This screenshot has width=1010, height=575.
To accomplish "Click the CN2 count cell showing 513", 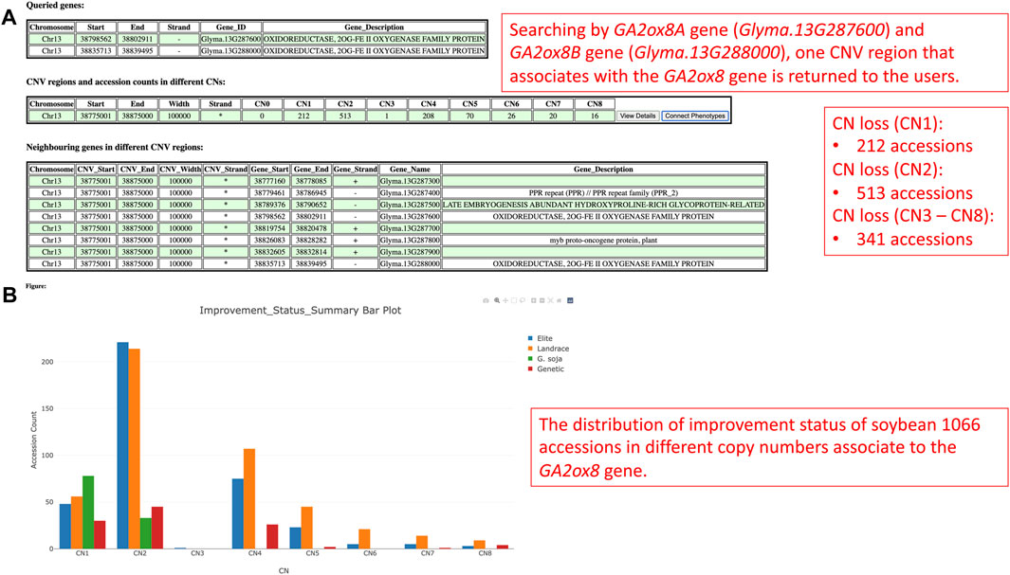I will coord(345,117).
